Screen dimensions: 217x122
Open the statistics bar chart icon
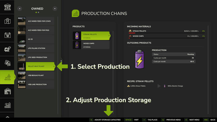[x=8, y=105]
